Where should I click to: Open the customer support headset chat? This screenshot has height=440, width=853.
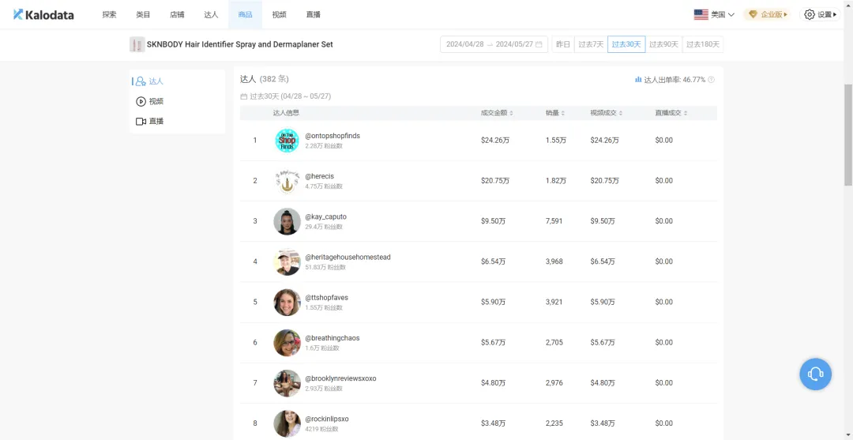[x=815, y=374]
